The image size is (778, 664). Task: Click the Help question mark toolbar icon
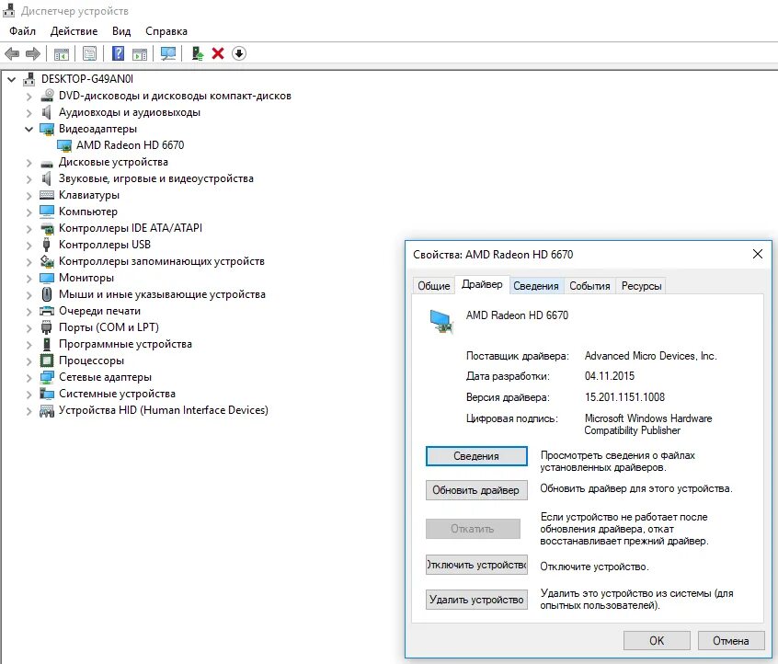[x=118, y=53]
